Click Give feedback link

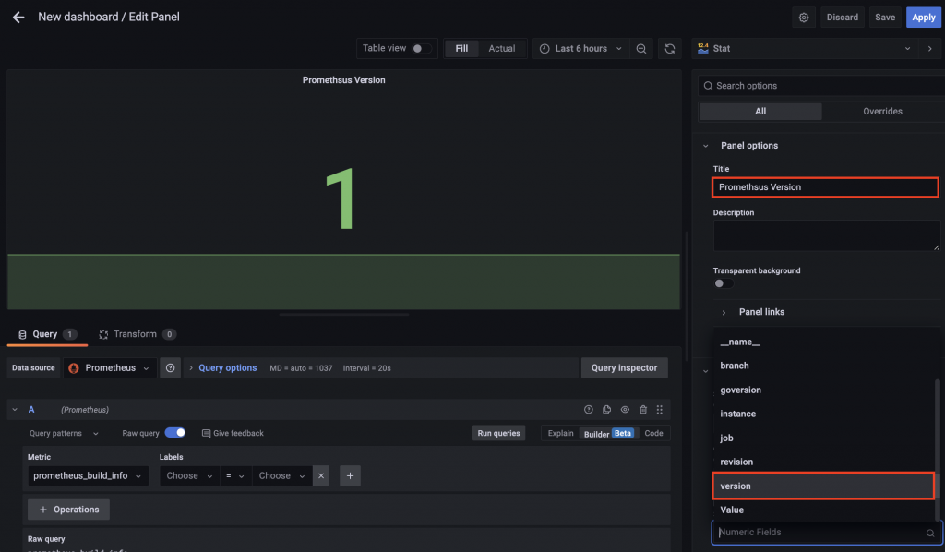(x=233, y=433)
